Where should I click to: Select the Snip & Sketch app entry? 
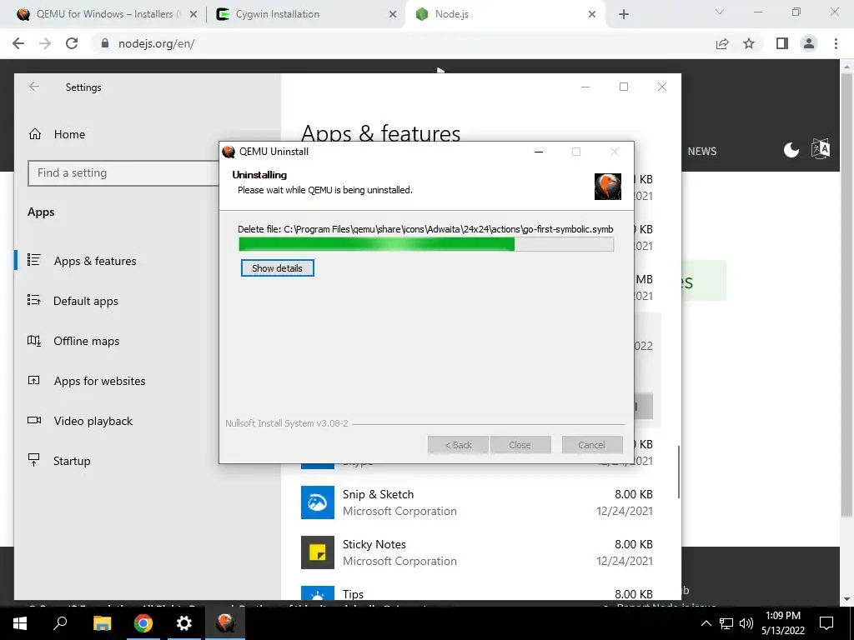(477, 502)
